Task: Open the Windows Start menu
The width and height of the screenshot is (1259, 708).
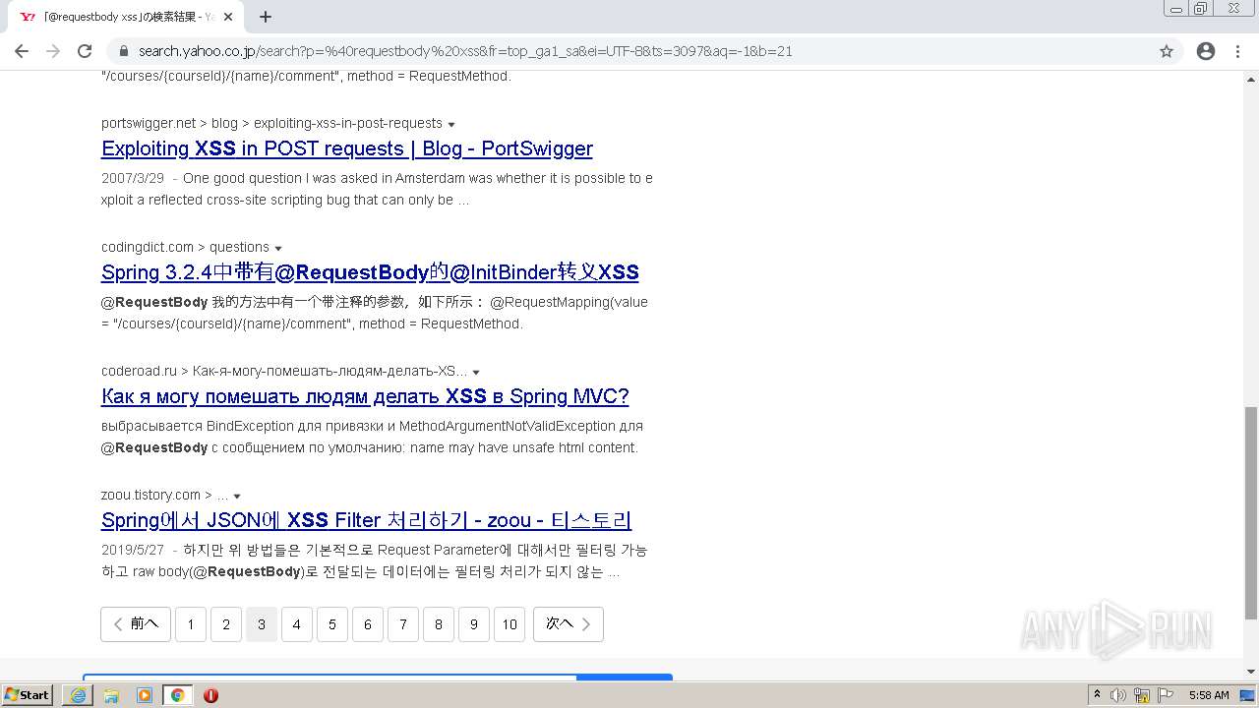Action: 28,695
